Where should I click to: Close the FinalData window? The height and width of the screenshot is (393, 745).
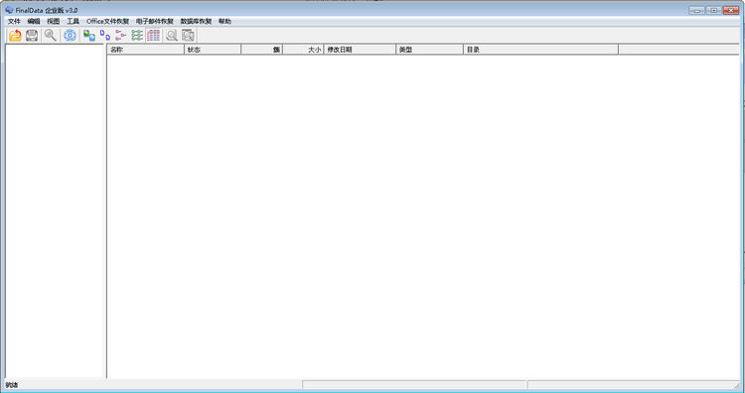[x=731, y=10]
